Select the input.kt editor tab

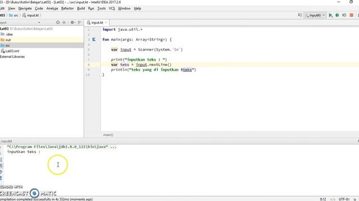point(97,22)
